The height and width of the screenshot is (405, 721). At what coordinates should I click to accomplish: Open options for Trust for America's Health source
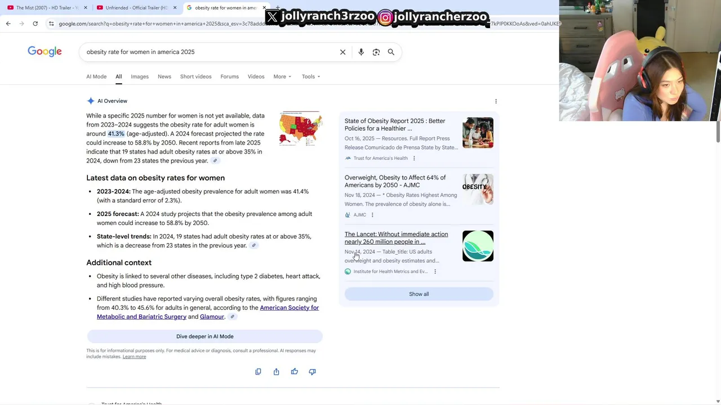click(414, 158)
